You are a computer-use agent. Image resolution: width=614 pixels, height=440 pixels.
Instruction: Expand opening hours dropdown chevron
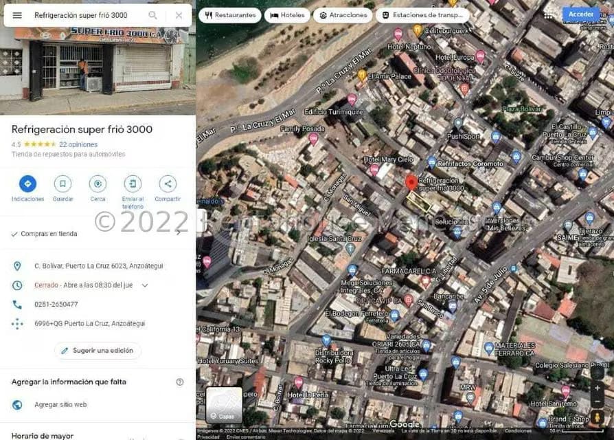[x=145, y=285]
